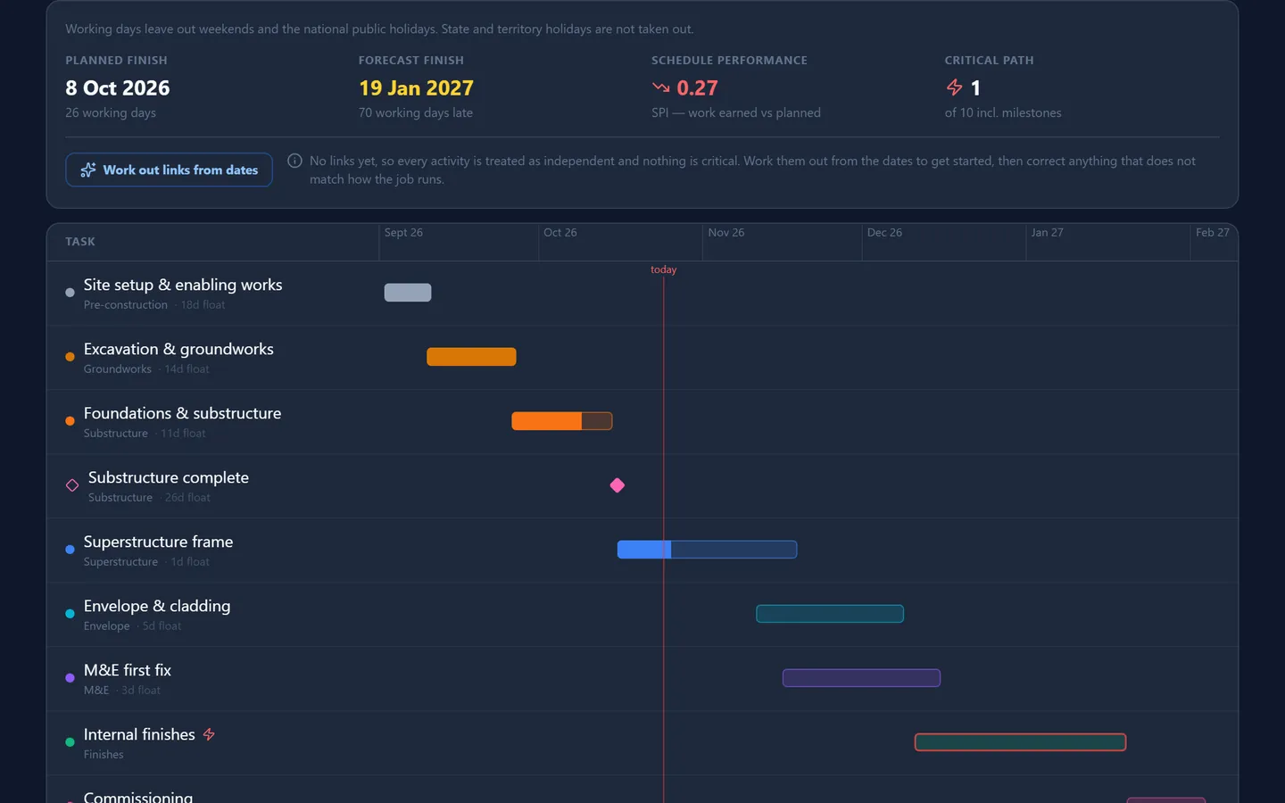
Task: Click the today marker label on timeline
Action: (x=663, y=269)
